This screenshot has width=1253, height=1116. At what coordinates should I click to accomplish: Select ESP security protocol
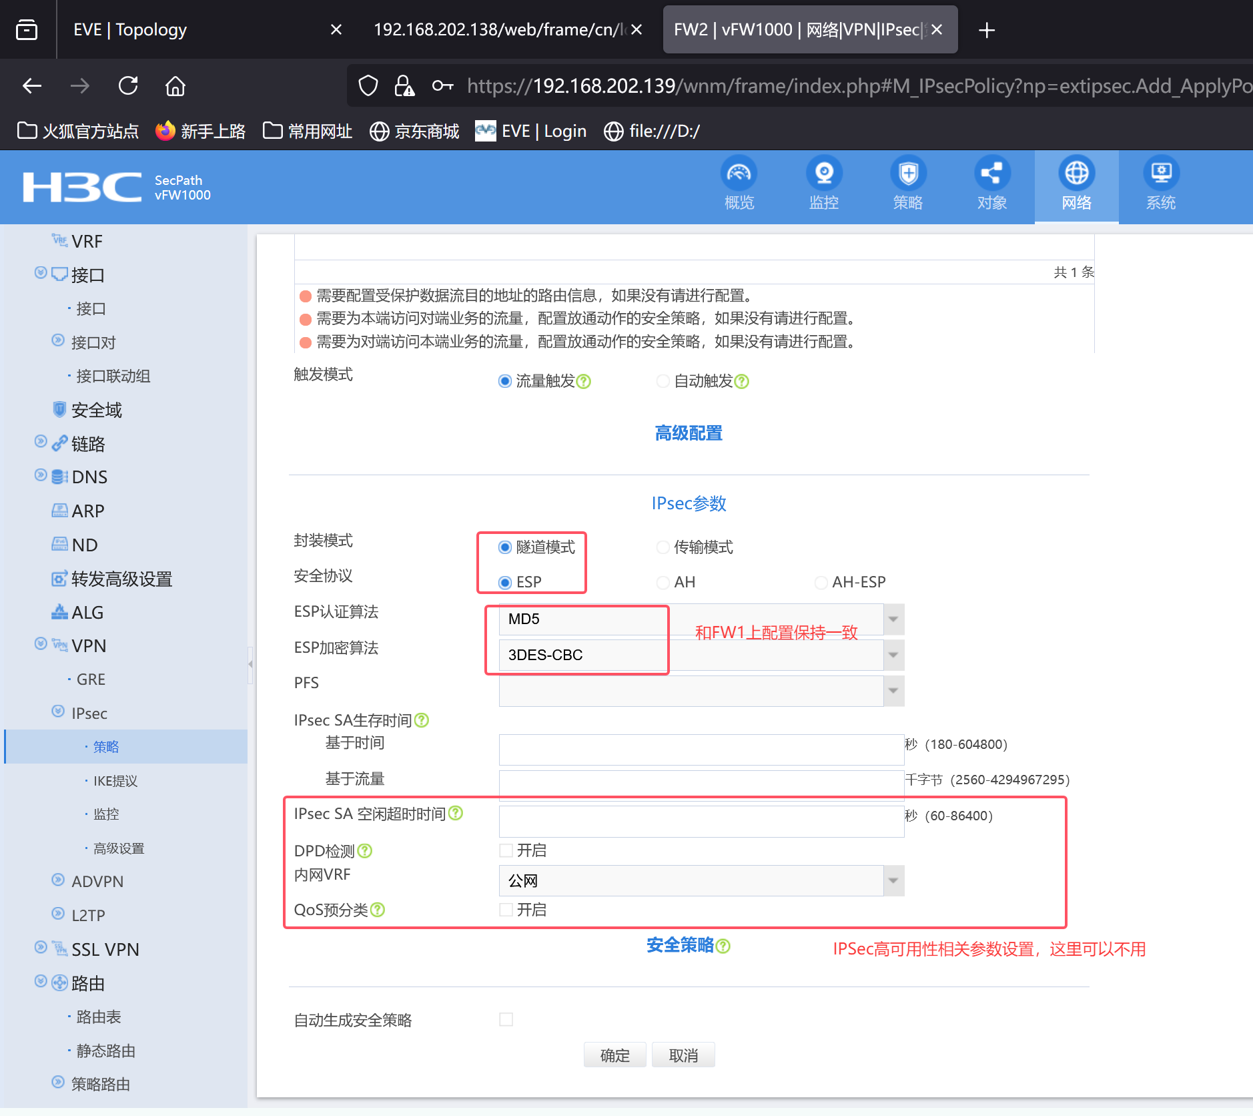(505, 582)
